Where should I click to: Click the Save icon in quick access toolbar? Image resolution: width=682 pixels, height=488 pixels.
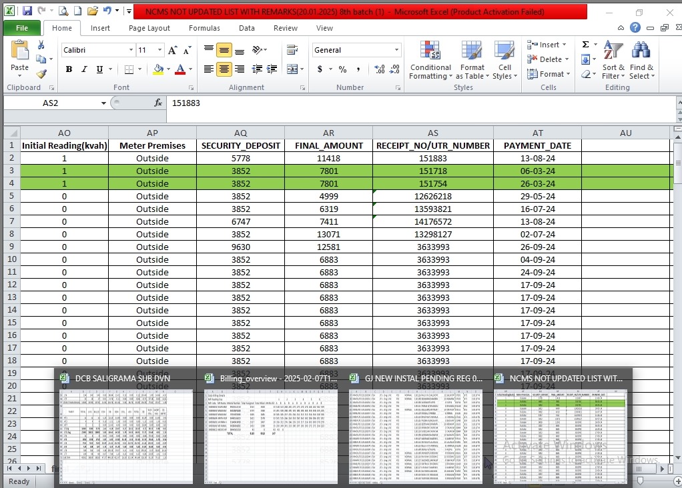27,11
